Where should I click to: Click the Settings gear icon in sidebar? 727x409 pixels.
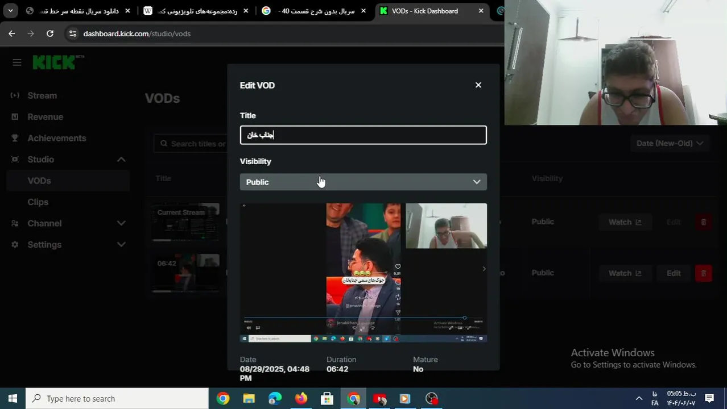coord(15,245)
